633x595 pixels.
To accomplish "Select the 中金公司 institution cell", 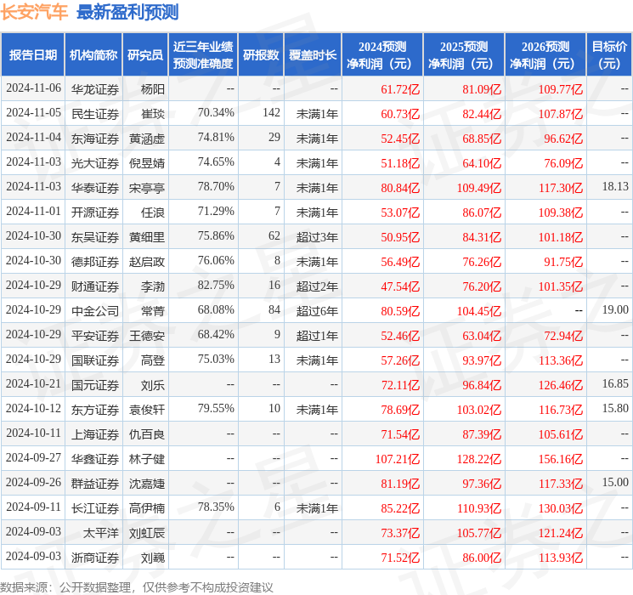I will 95,311.
